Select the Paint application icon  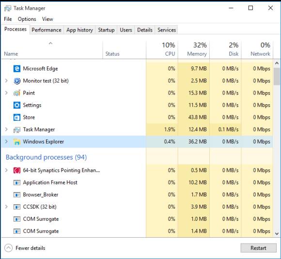pyautogui.click(x=17, y=93)
